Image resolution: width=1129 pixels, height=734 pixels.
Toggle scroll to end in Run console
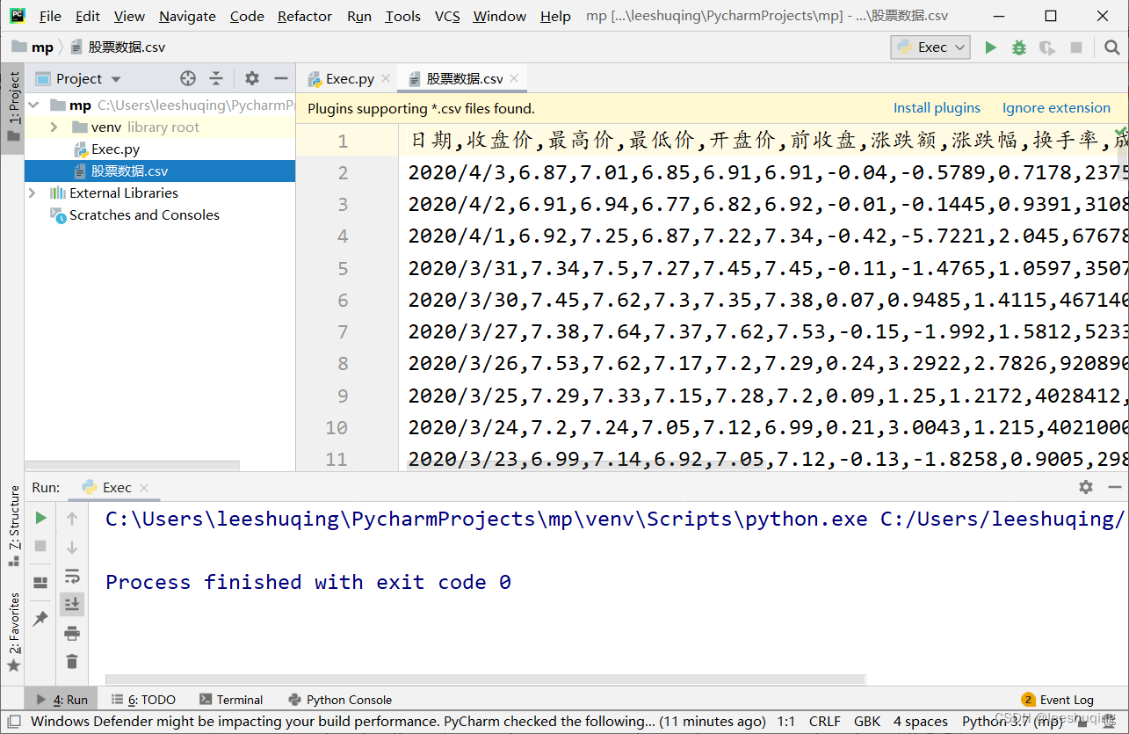[x=72, y=604]
